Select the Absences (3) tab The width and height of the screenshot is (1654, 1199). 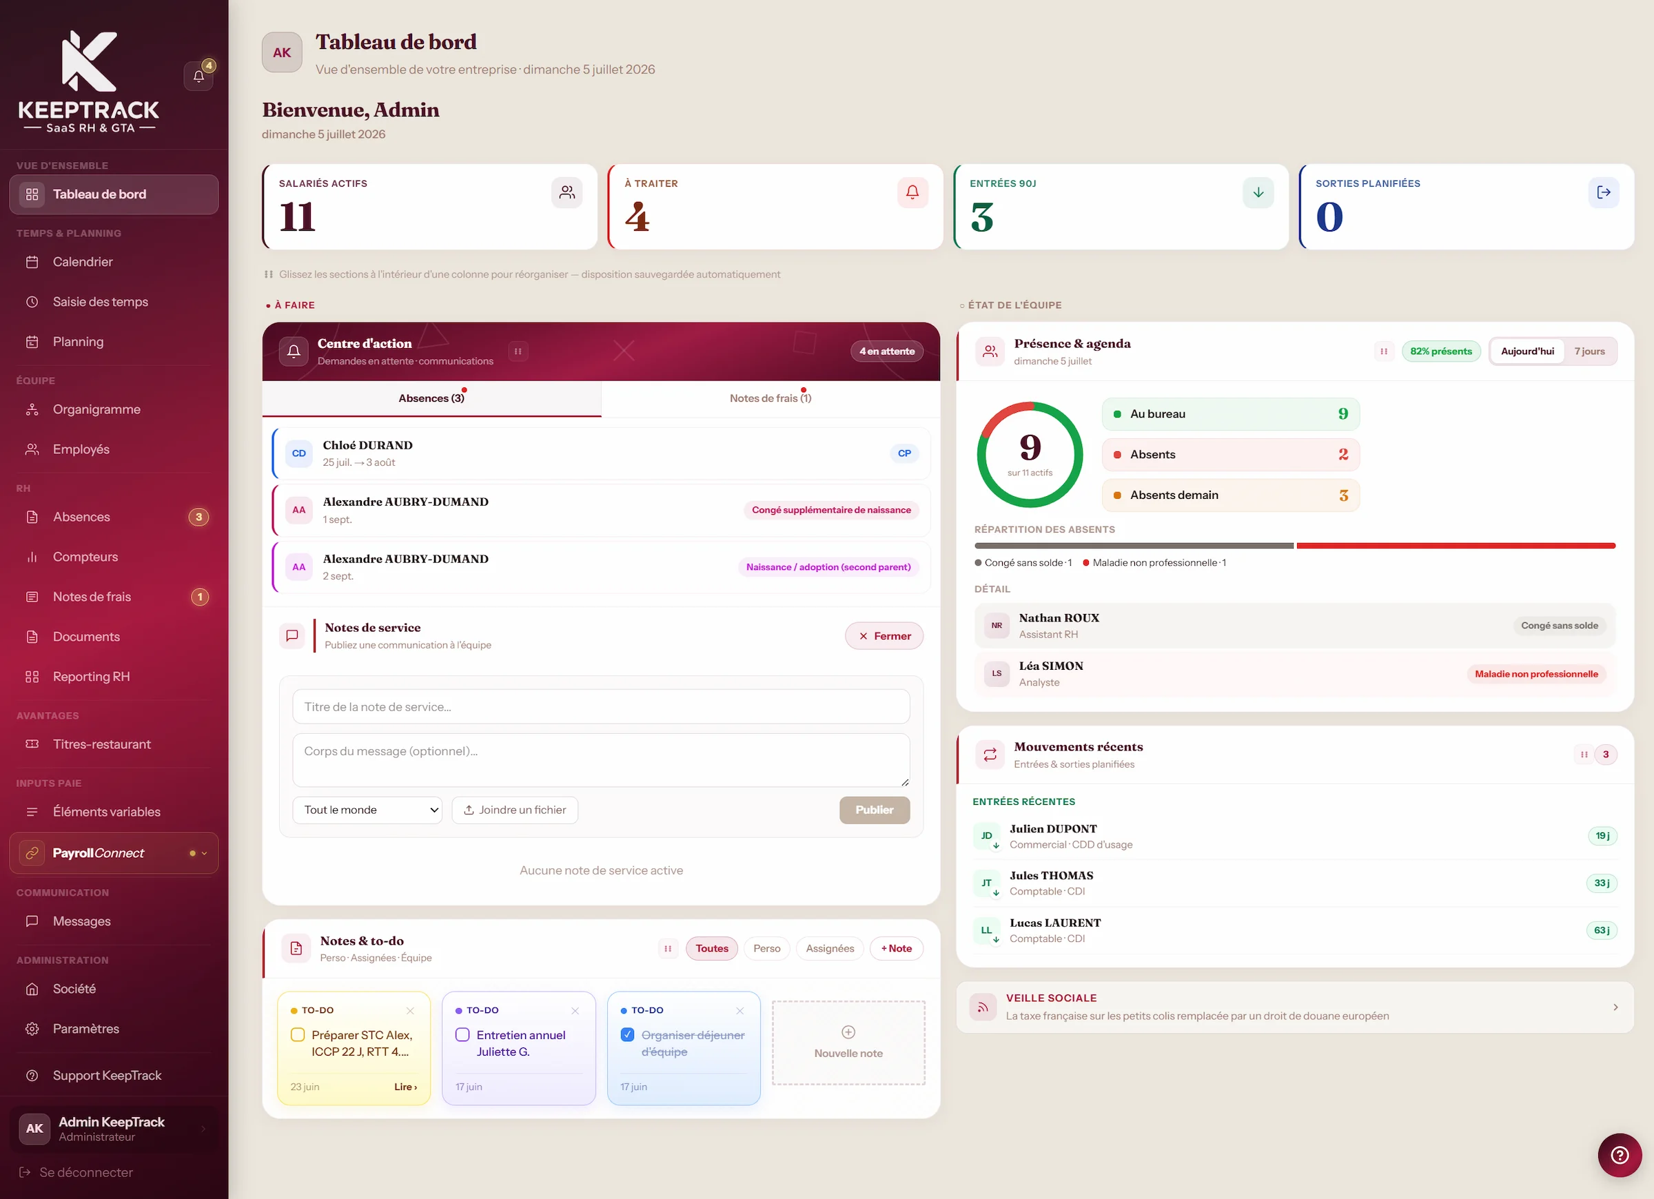point(431,398)
